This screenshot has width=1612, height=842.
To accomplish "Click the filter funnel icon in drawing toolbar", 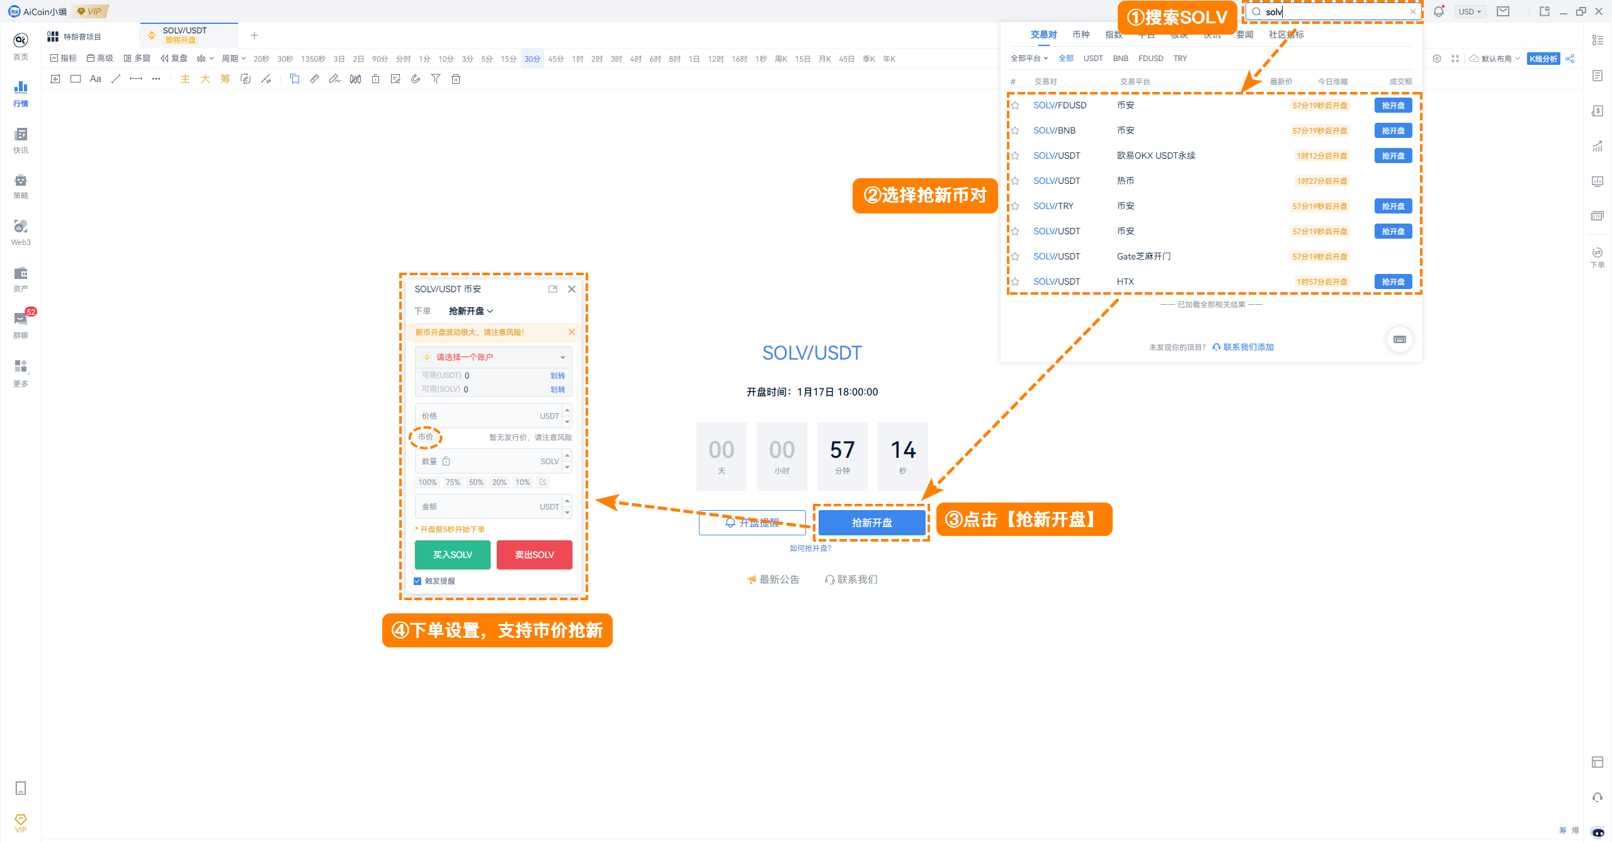I will pos(436,79).
